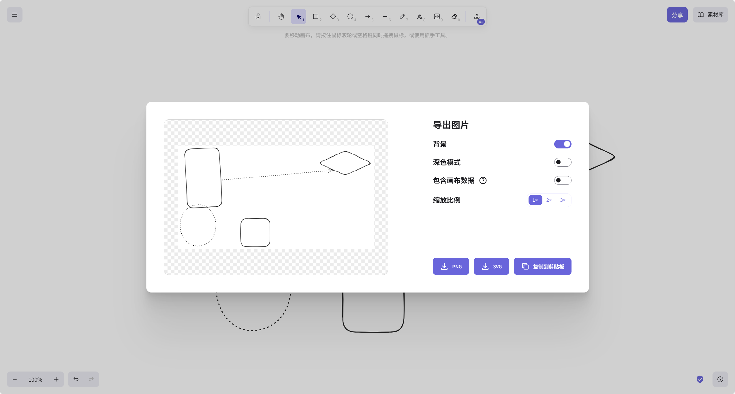
Task: Open the hamburger main menu
Action: pyautogui.click(x=15, y=15)
